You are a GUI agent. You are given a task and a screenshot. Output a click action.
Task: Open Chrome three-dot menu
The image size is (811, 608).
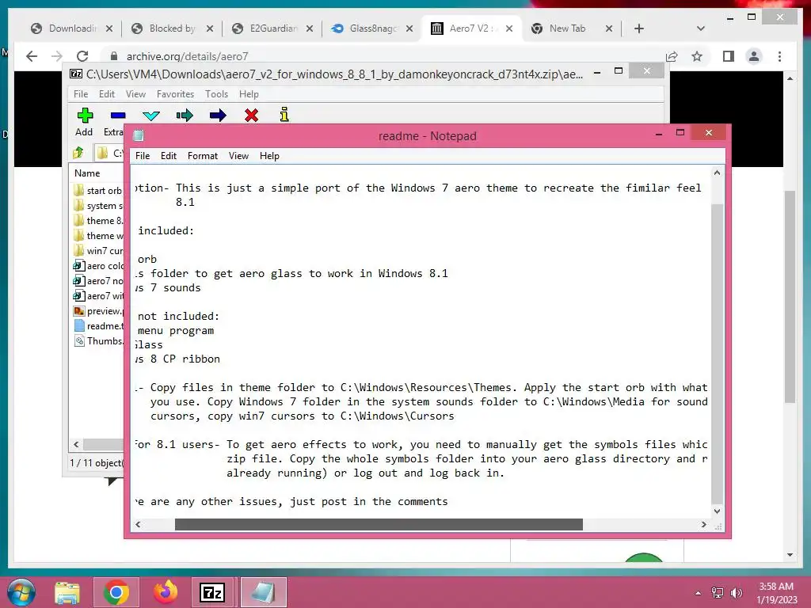[x=779, y=56]
